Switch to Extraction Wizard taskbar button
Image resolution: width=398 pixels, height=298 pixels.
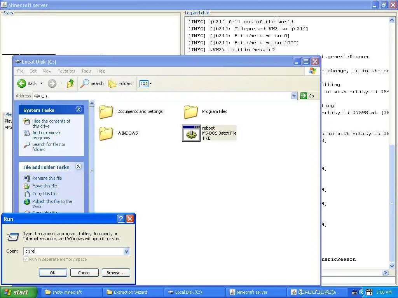pyautogui.click(x=133, y=292)
